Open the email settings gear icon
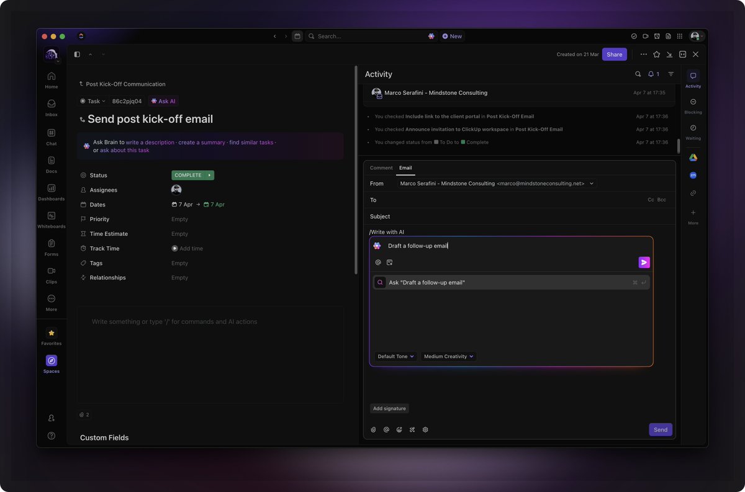This screenshot has height=492, width=745. (425, 429)
